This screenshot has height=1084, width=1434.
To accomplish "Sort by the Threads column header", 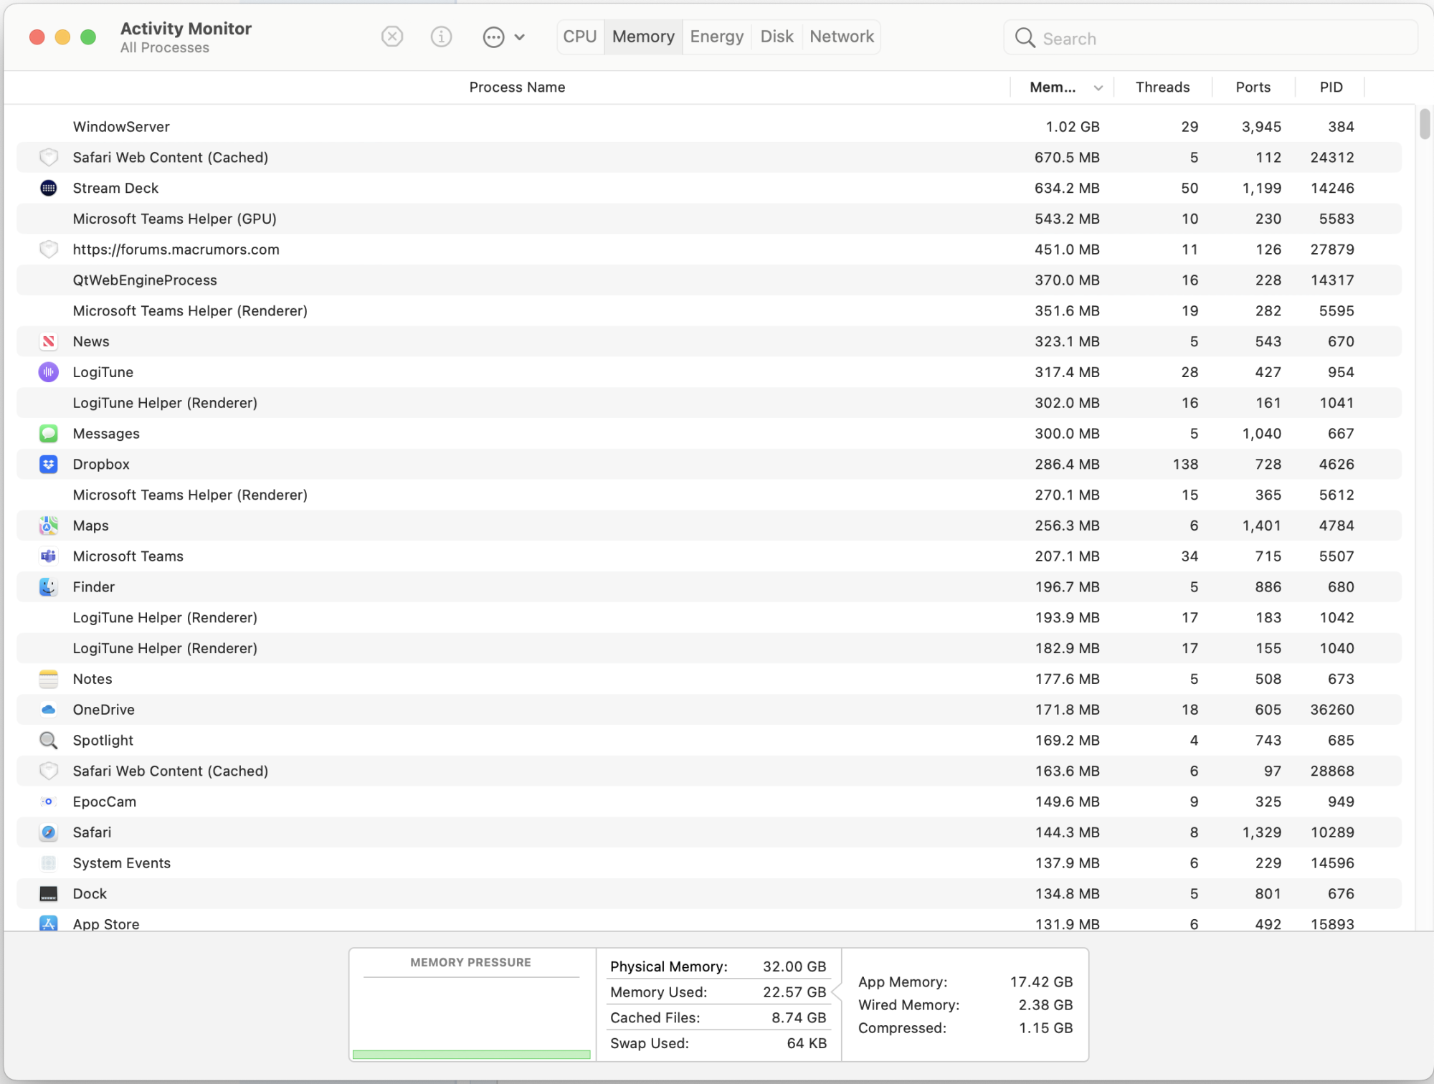I will 1162,87.
